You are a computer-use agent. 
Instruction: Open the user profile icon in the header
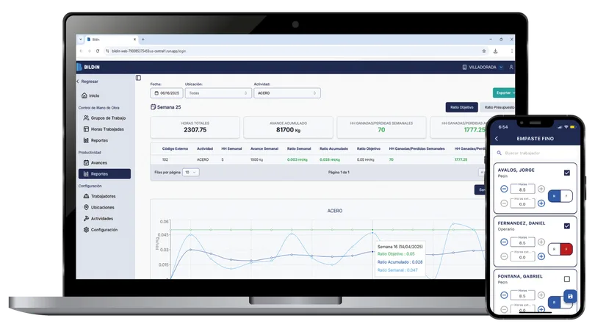tap(511, 67)
